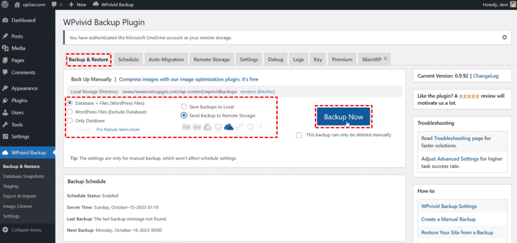The width and height of the screenshot is (517, 243).
Task: Switch to the Schedule tab
Action: [x=128, y=59]
